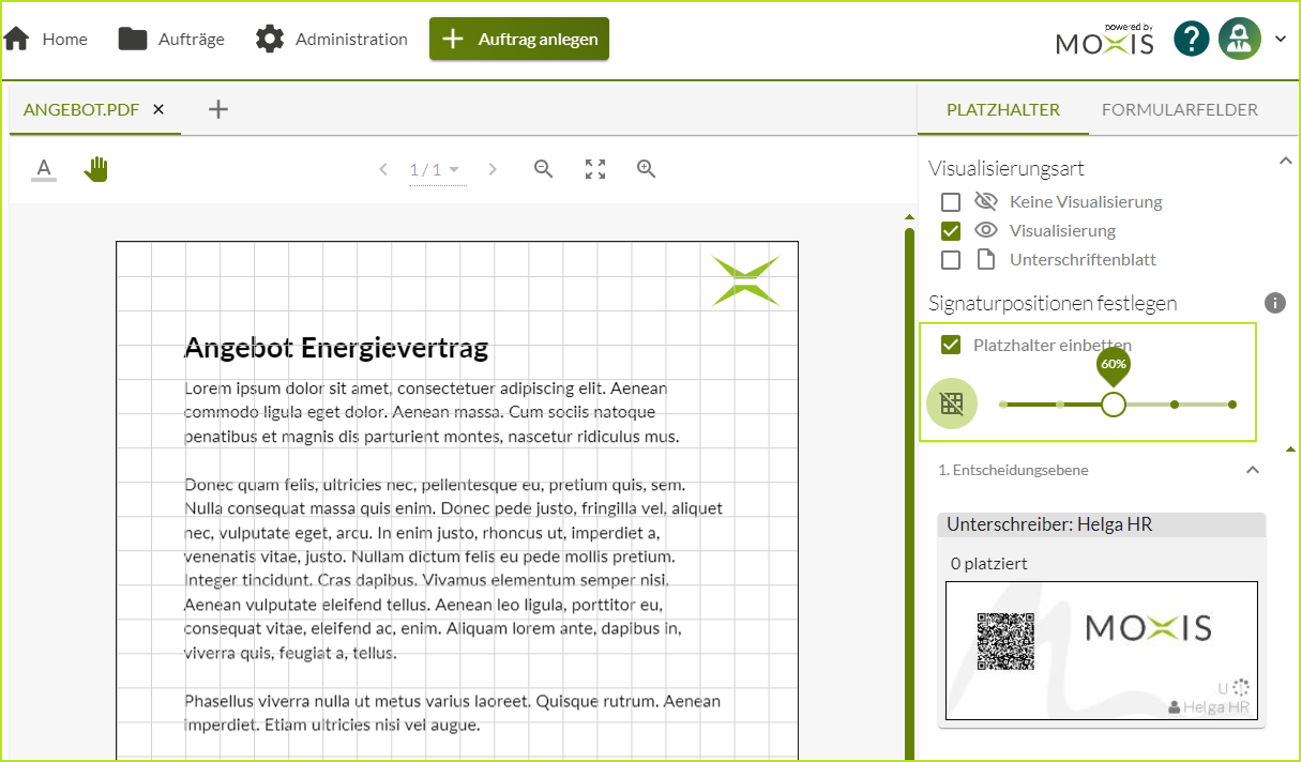1301x762 pixels.
Task: Select the text selection tool (A)
Action: 44,169
